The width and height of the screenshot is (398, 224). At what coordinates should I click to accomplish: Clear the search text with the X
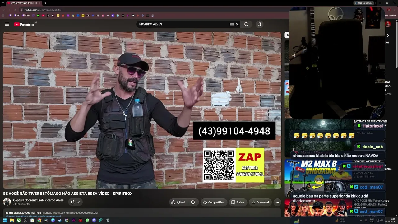click(x=237, y=24)
